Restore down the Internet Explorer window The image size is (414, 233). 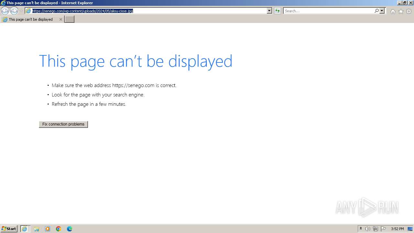pos(405,3)
